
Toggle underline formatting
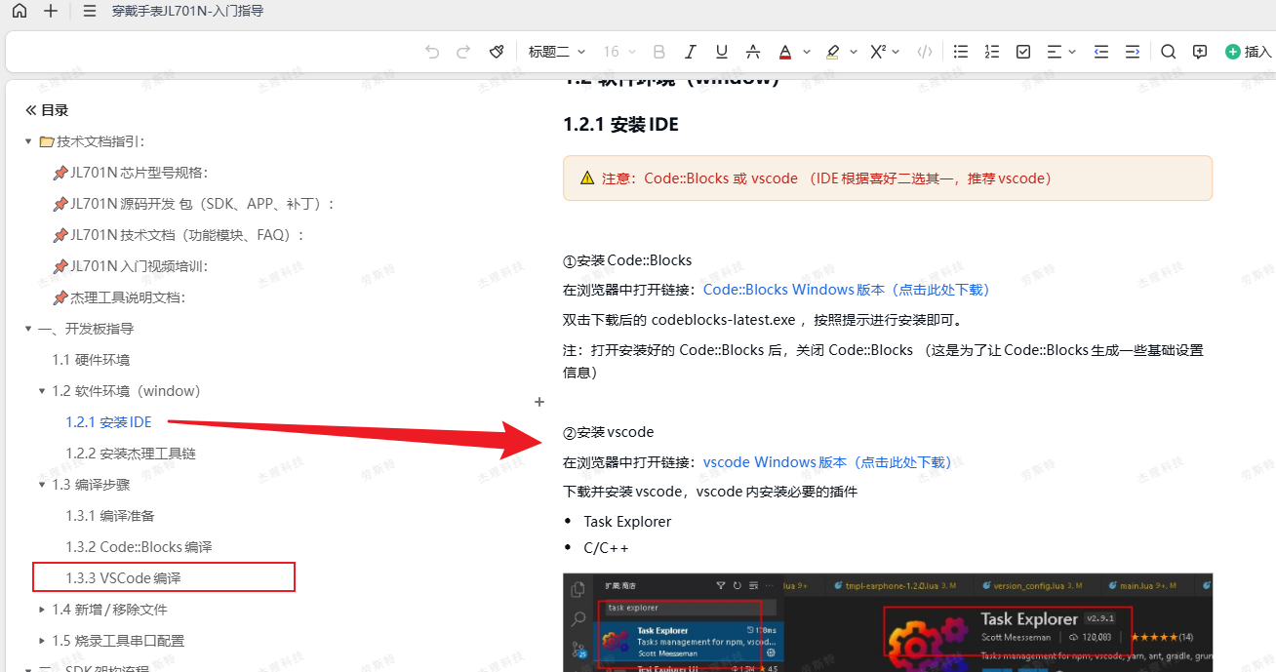[722, 52]
